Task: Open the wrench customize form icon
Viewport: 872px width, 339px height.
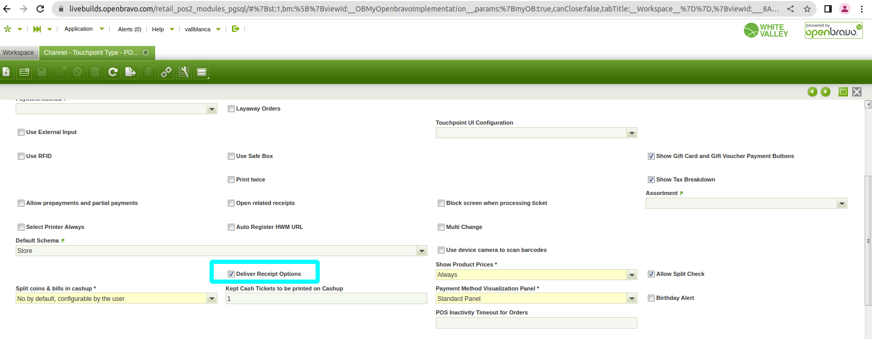Action: tap(183, 72)
